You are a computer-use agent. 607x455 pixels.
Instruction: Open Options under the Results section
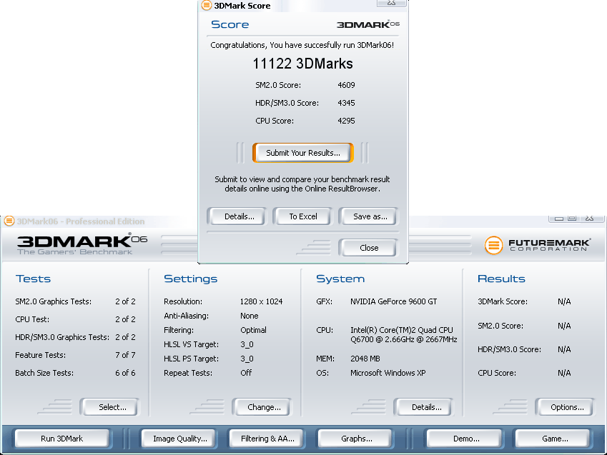point(566,407)
